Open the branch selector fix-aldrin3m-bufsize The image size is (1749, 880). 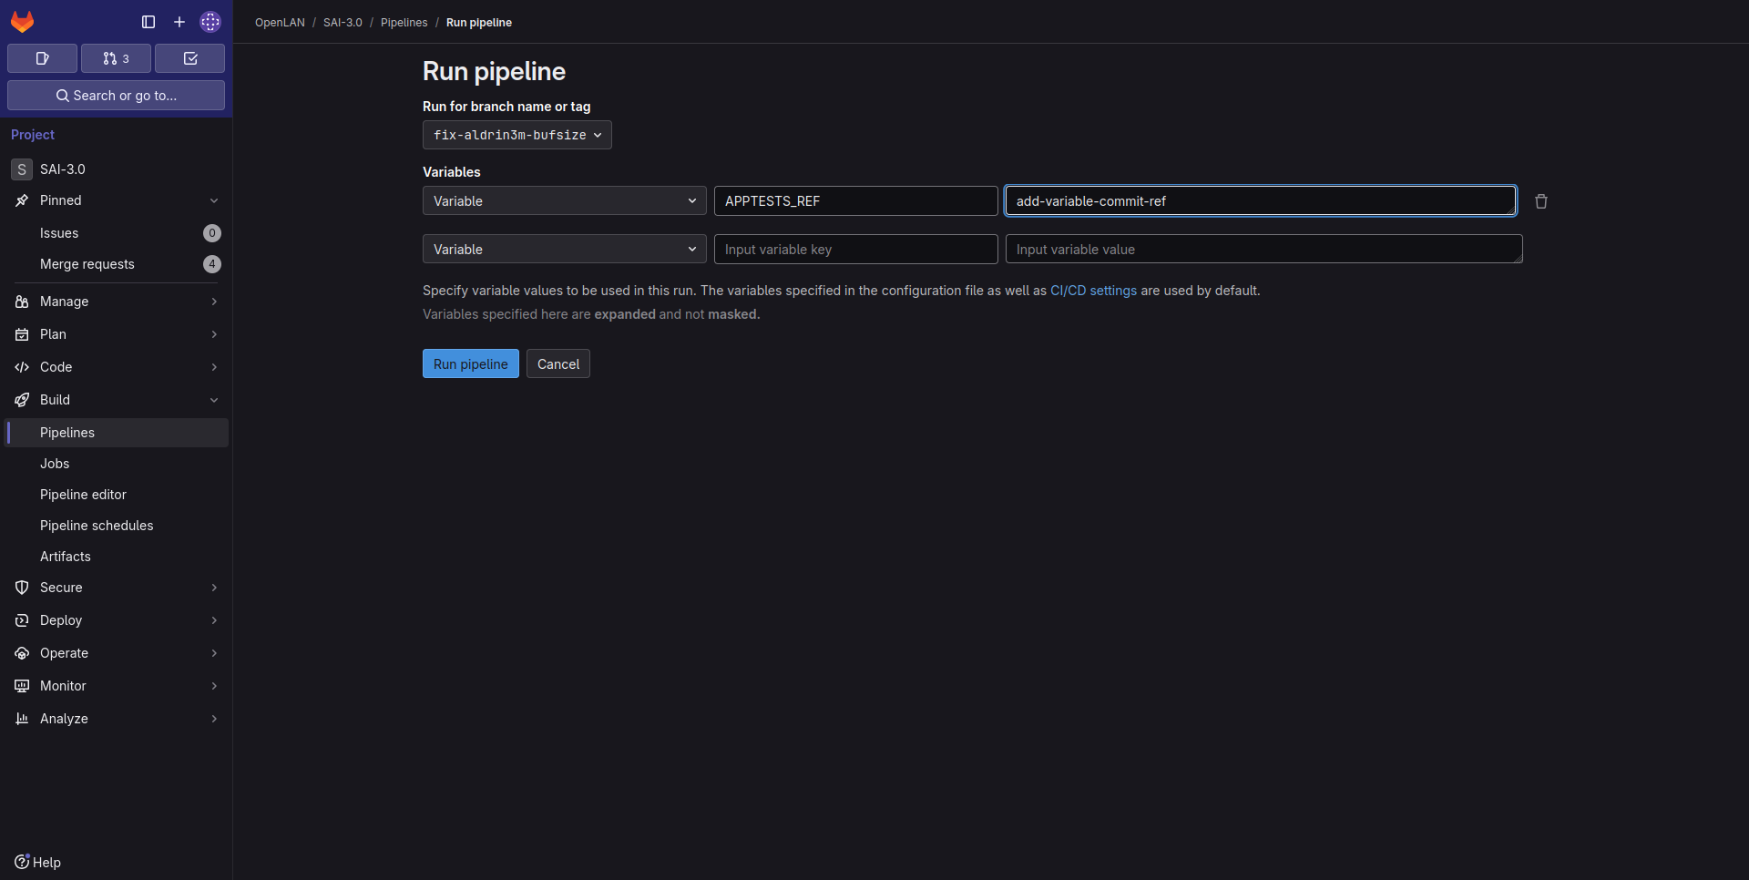(517, 135)
